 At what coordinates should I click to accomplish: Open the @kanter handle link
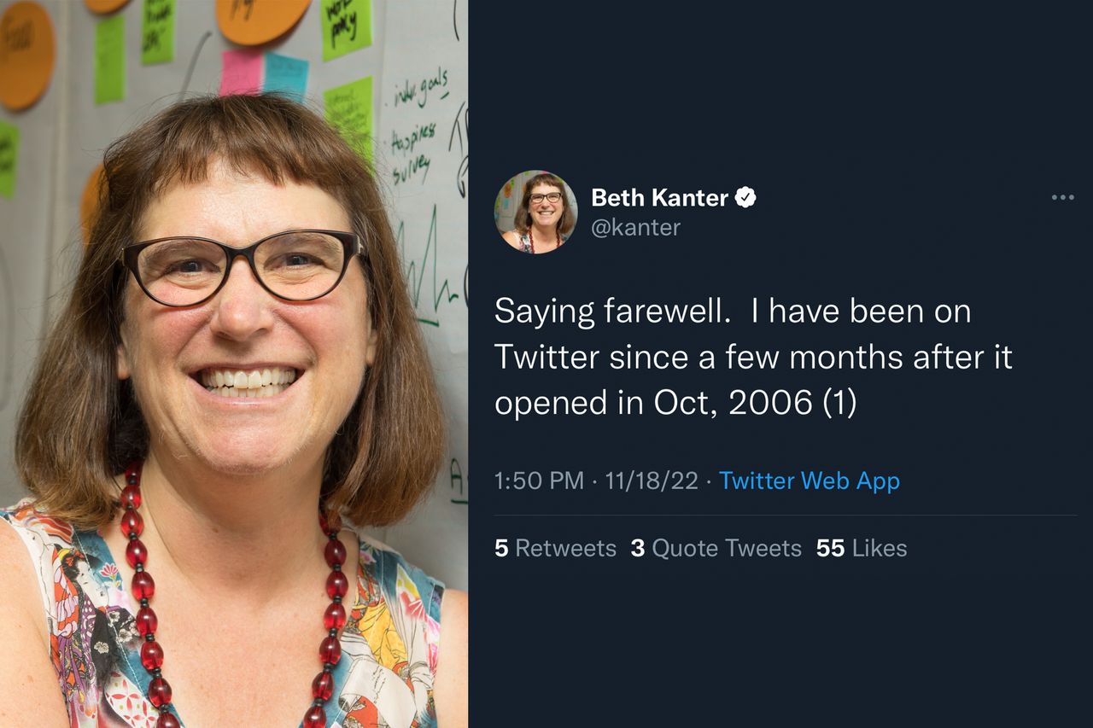[635, 228]
